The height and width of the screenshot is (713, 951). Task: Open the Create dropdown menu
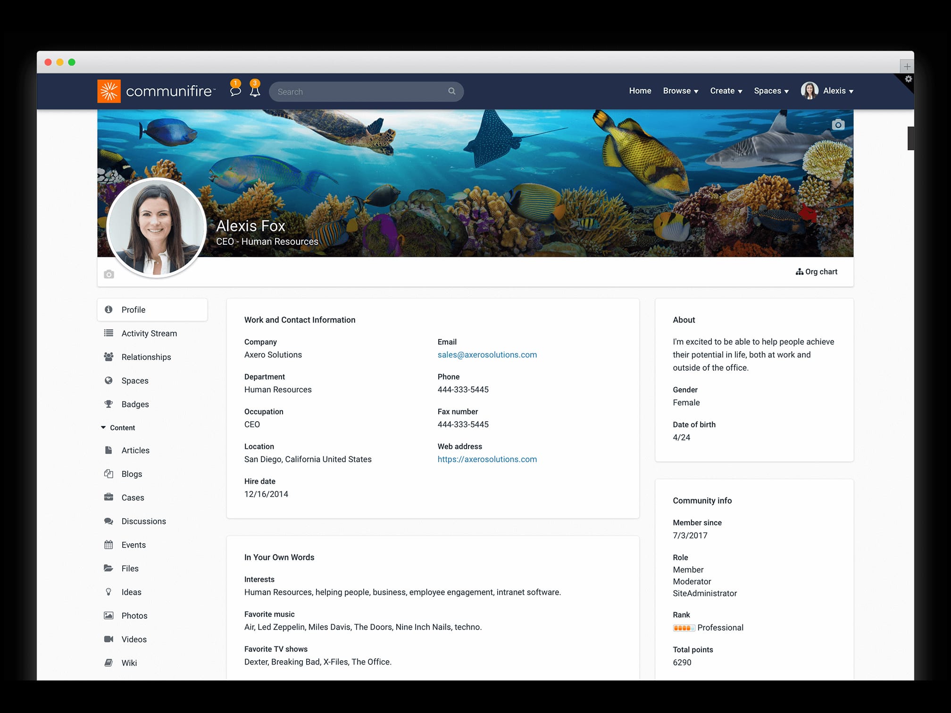click(x=726, y=91)
